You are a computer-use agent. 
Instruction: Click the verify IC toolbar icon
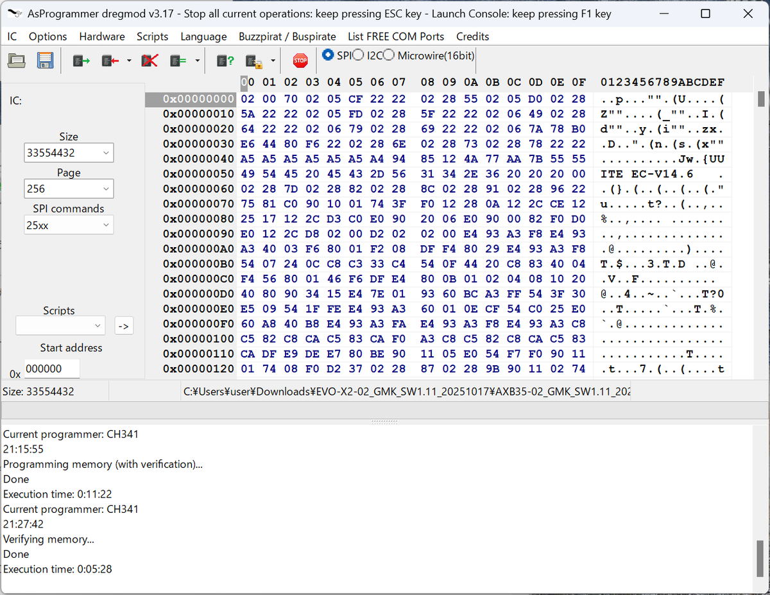tap(178, 61)
